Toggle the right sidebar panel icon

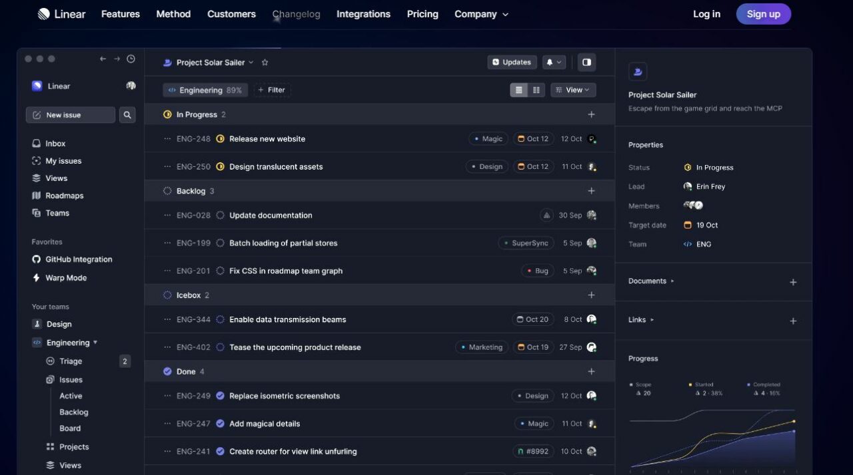click(x=586, y=62)
